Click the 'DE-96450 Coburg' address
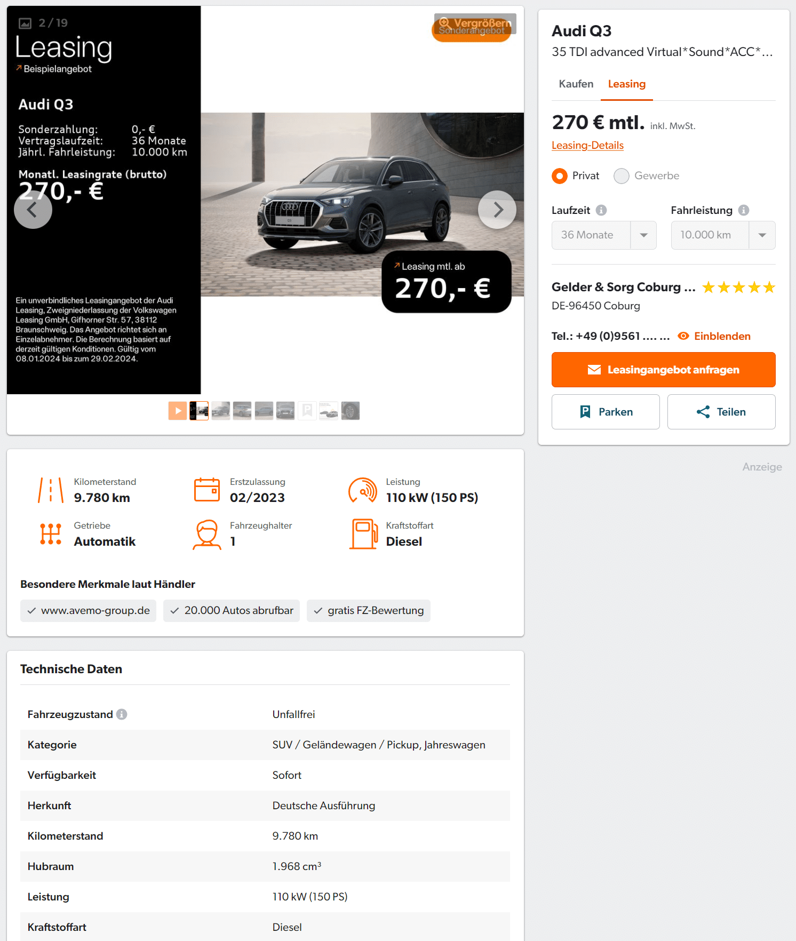 [596, 306]
